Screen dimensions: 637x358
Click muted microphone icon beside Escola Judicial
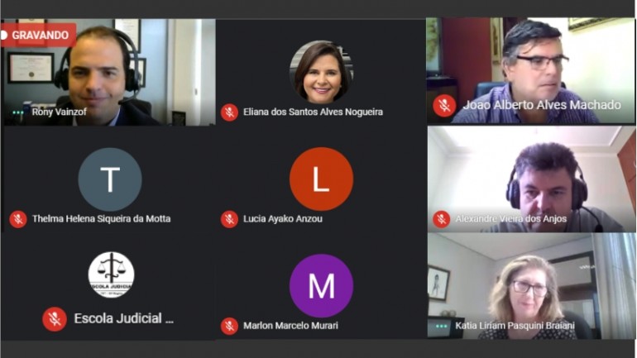[55, 319]
